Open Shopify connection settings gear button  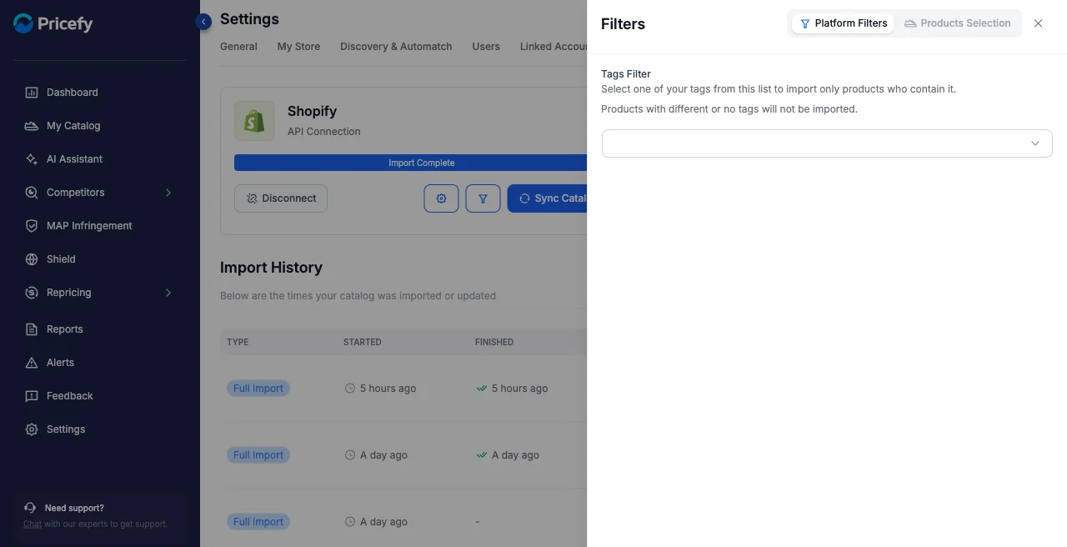(441, 198)
